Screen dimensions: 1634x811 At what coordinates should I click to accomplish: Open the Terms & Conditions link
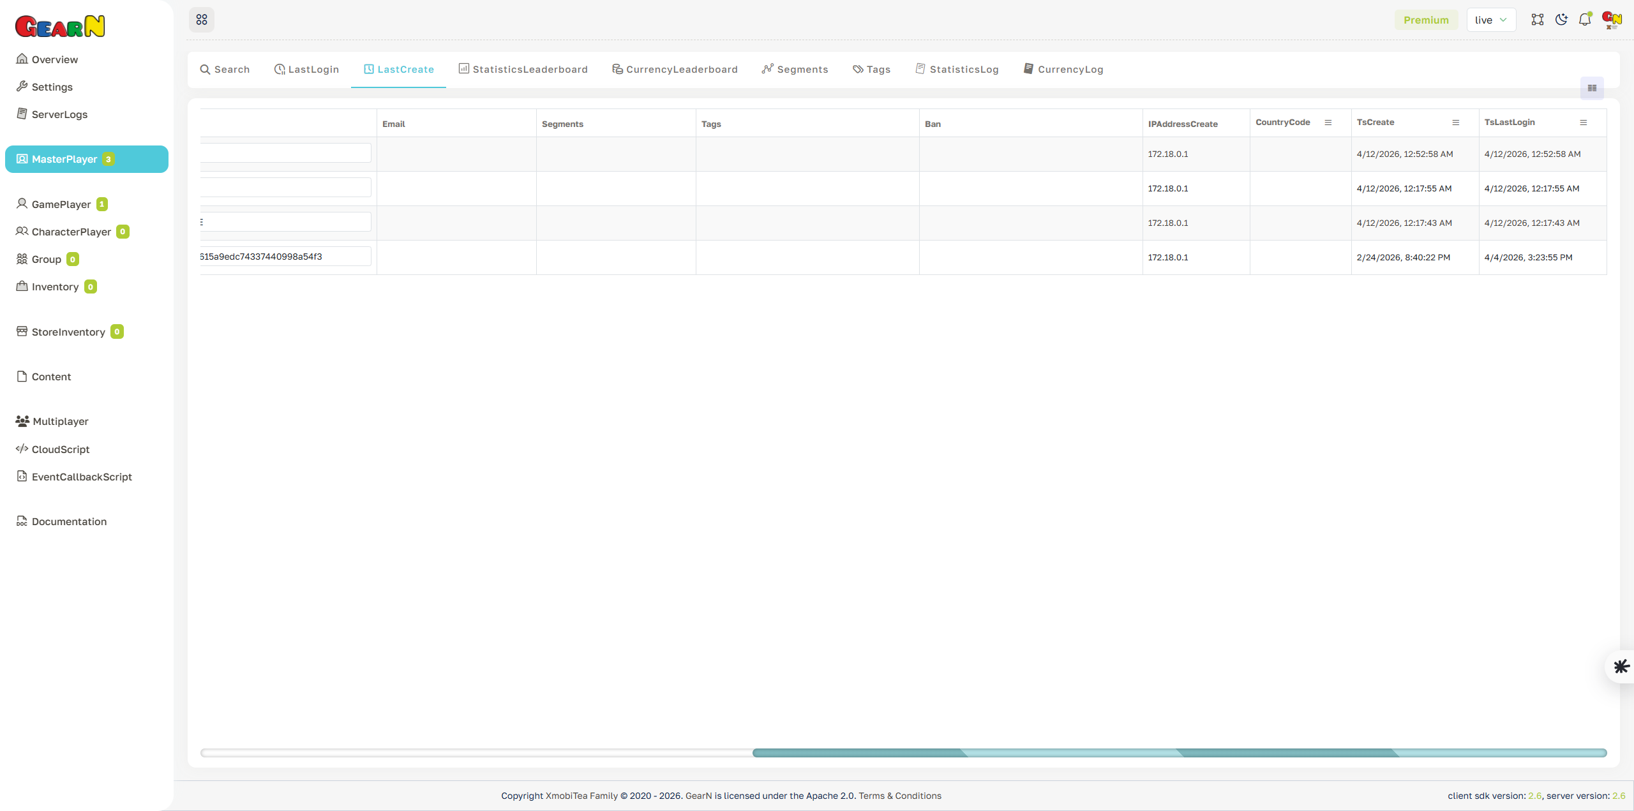[x=900, y=796]
